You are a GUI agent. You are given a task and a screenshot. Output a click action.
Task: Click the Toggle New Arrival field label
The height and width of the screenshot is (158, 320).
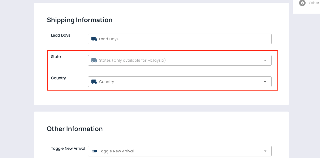(x=68, y=148)
